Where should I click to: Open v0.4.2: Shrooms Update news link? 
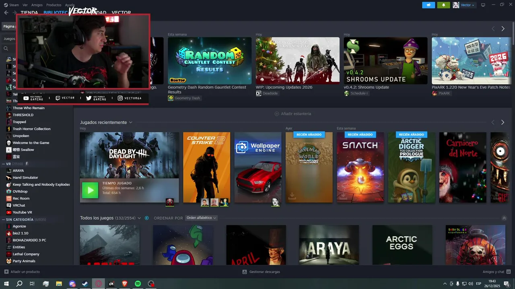366,87
